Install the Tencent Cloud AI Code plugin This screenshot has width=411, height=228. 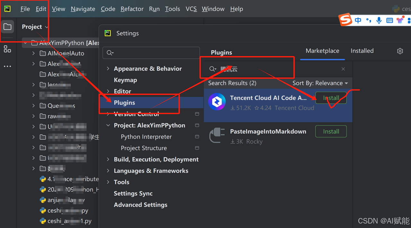click(331, 98)
